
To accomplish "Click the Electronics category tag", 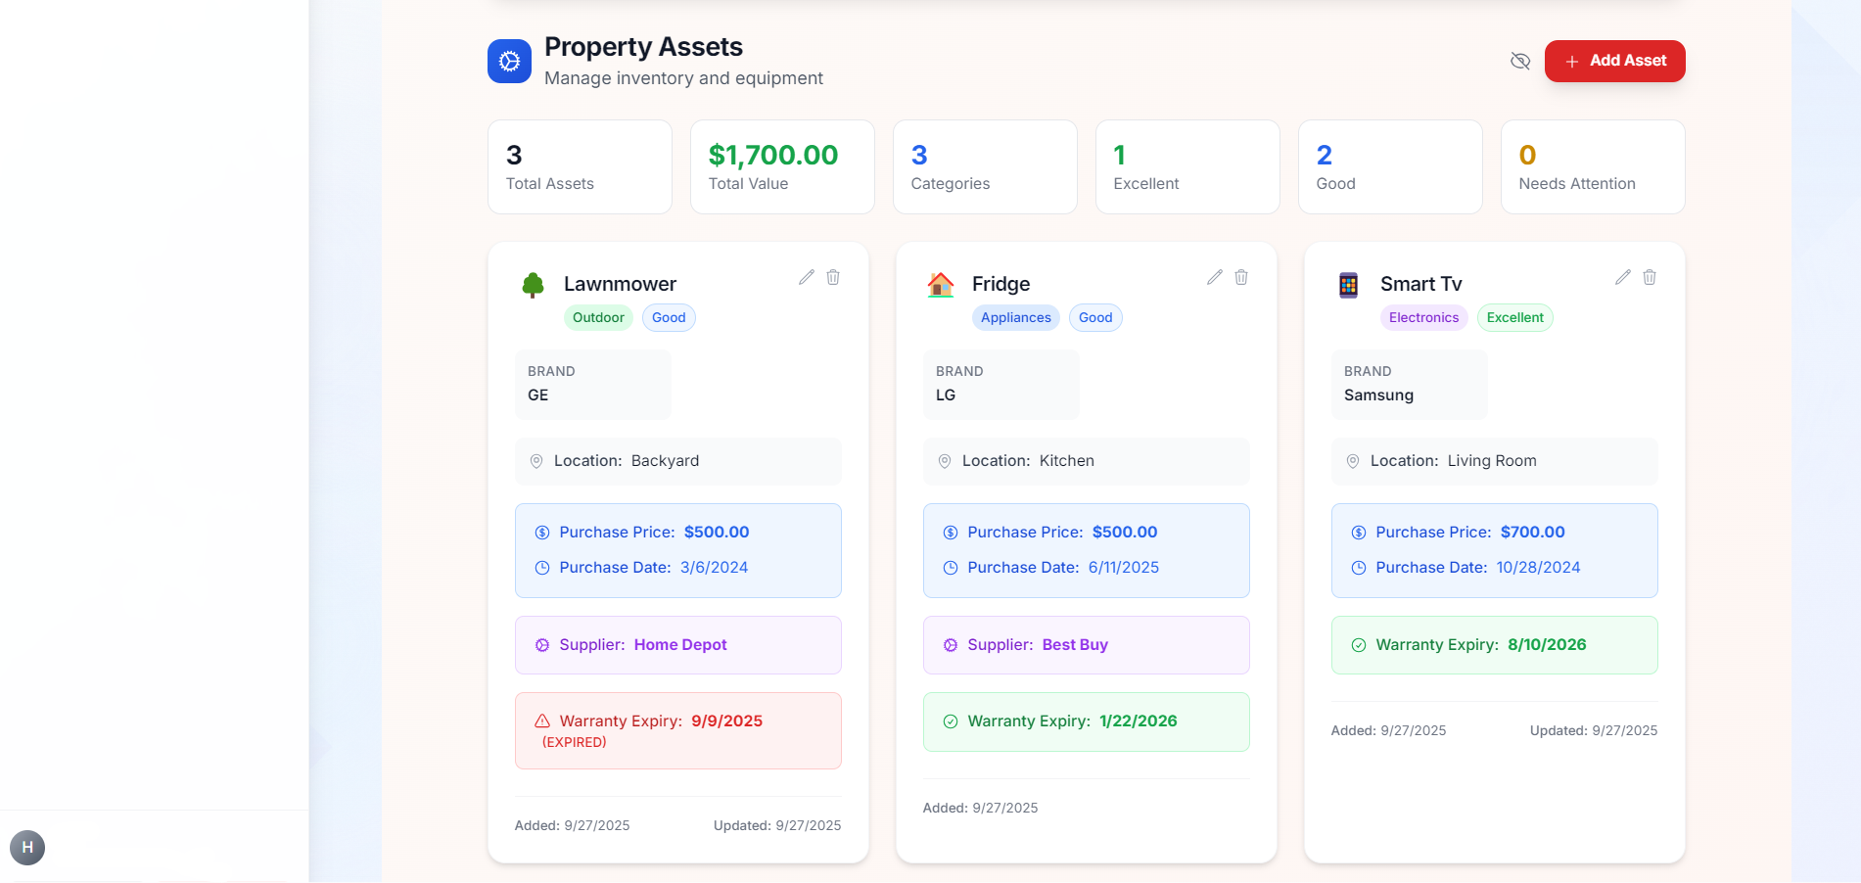I will pyautogui.click(x=1423, y=317).
